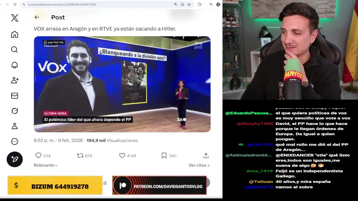
Task: Click the compose post feather button
Action: point(15,159)
